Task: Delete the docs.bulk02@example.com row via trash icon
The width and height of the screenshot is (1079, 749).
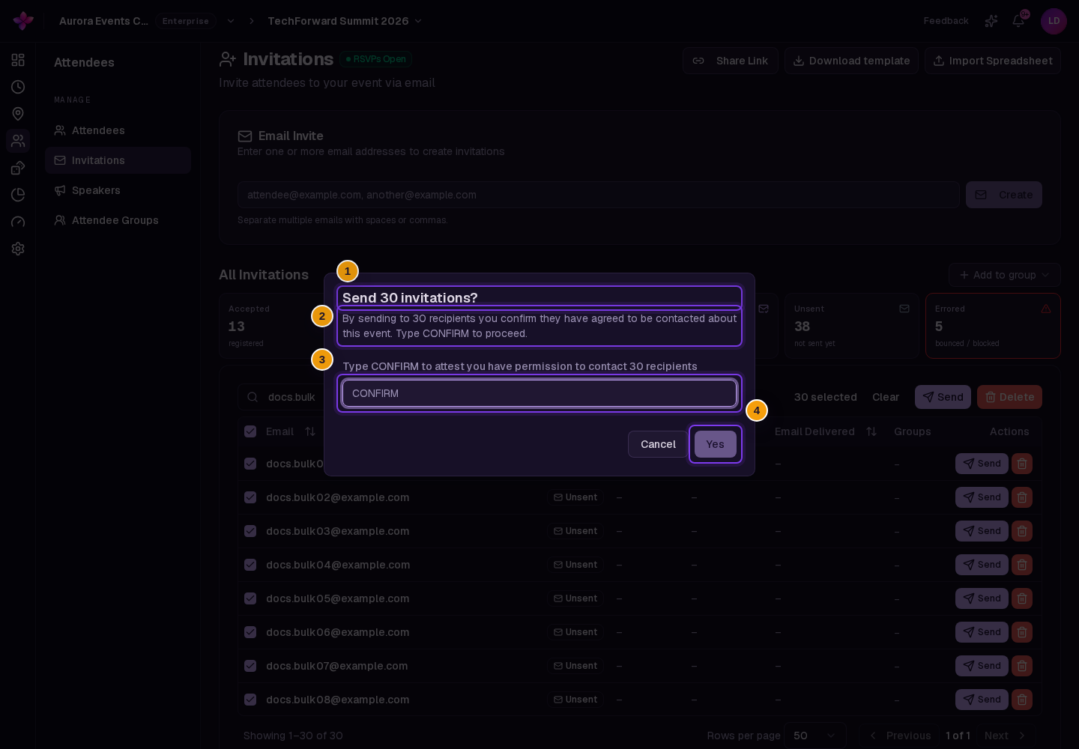Action: 1022,497
